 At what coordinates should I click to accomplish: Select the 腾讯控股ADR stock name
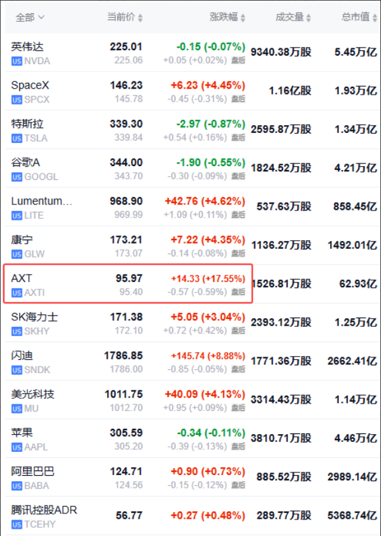tap(44, 510)
